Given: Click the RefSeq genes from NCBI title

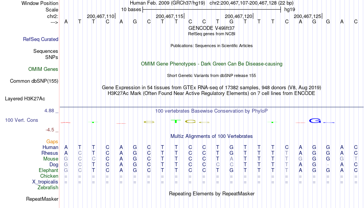Looking at the screenshot, I should (x=212, y=34).
